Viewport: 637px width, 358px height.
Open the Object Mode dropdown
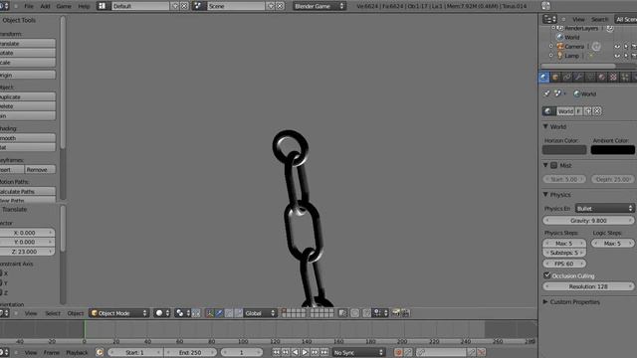tap(119, 313)
